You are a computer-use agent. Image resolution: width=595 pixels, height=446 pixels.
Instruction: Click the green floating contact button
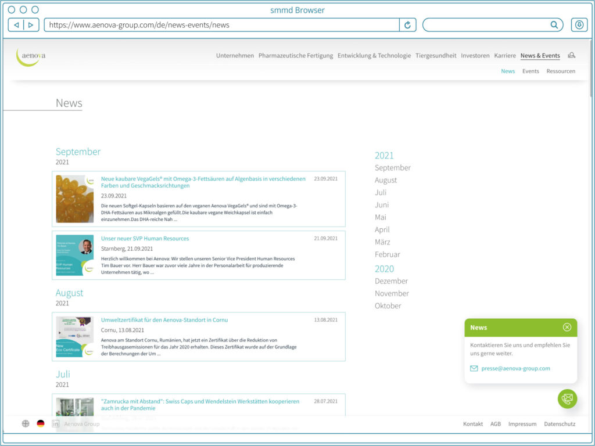pos(567,399)
